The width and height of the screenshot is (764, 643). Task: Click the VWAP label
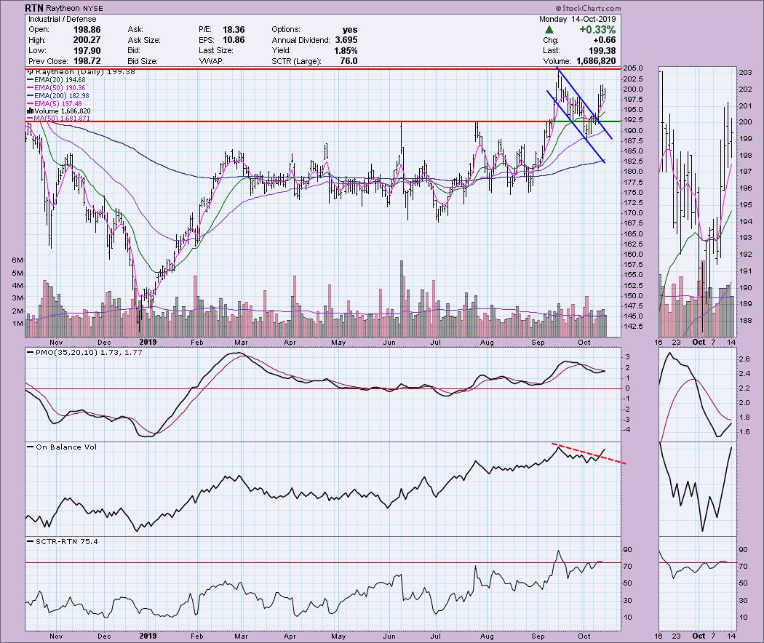pyautogui.click(x=210, y=61)
